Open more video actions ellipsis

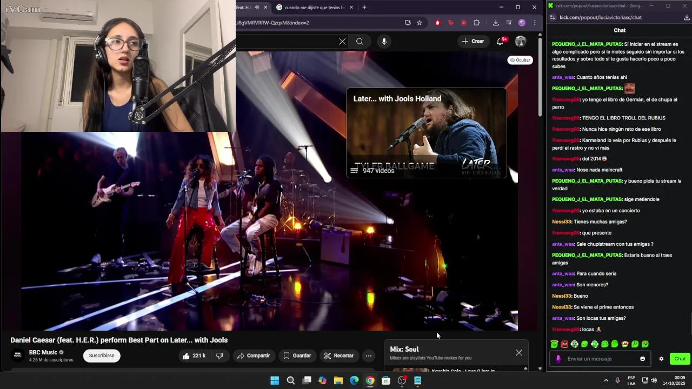pyautogui.click(x=369, y=356)
